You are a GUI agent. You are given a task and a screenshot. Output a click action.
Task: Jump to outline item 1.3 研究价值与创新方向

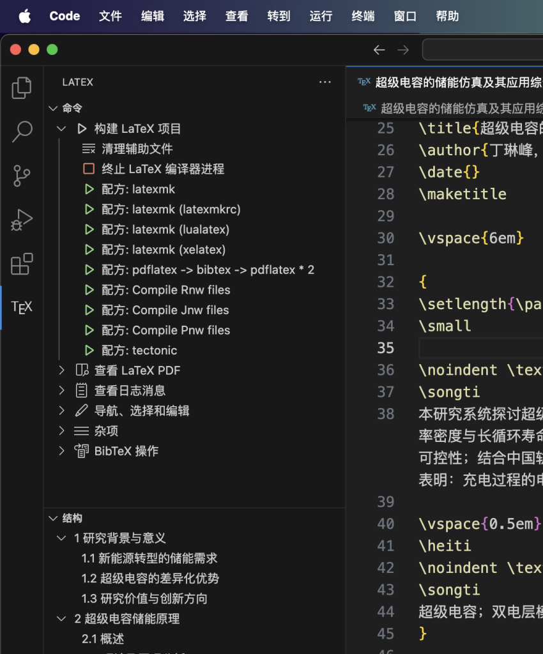[x=144, y=598]
